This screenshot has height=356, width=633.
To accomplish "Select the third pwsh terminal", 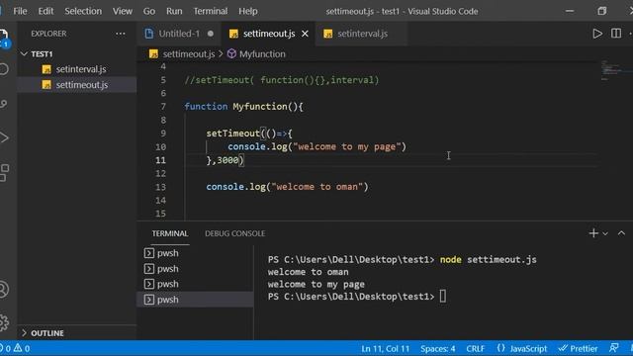I will coord(196,284).
